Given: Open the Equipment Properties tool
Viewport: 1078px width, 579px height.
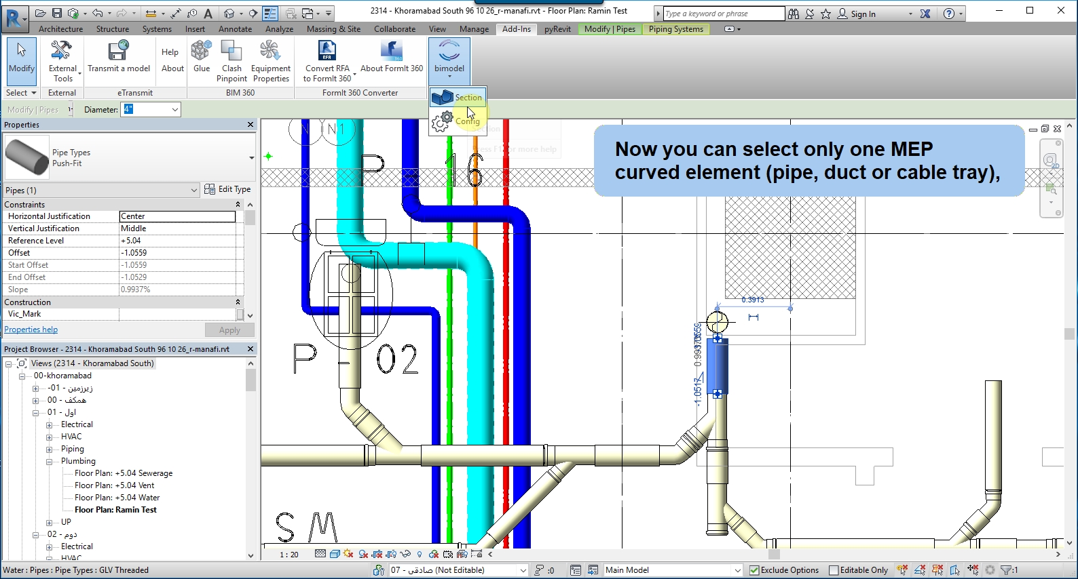Looking at the screenshot, I should [270, 60].
